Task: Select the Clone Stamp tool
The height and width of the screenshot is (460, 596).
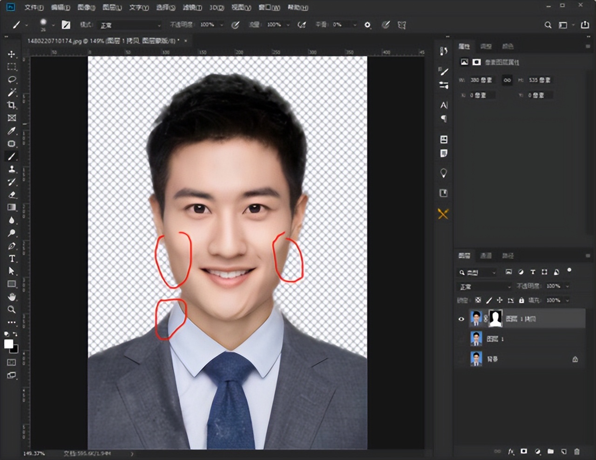Action: [x=12, y=169]
